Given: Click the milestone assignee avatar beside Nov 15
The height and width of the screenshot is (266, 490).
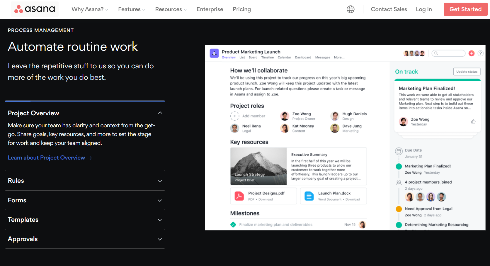Looking at the screenshot, I should [x=363, y=225].
